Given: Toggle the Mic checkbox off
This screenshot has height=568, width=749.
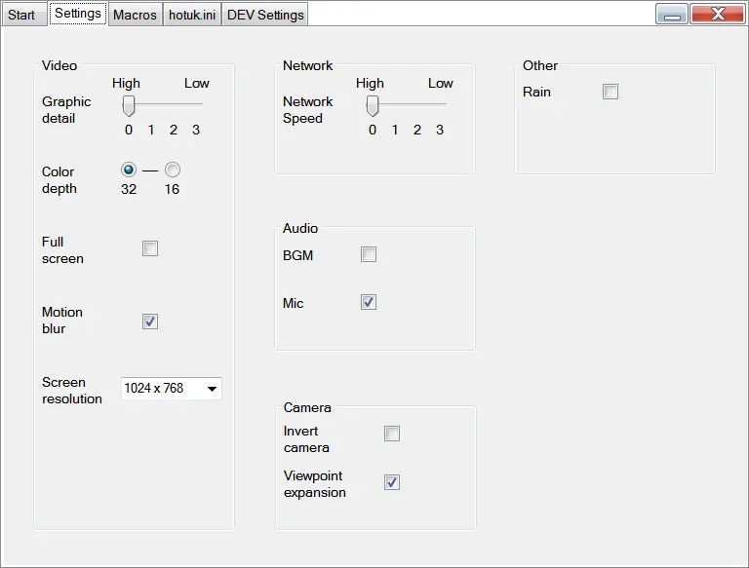Looking at the screenshot, I should (369, 302).
